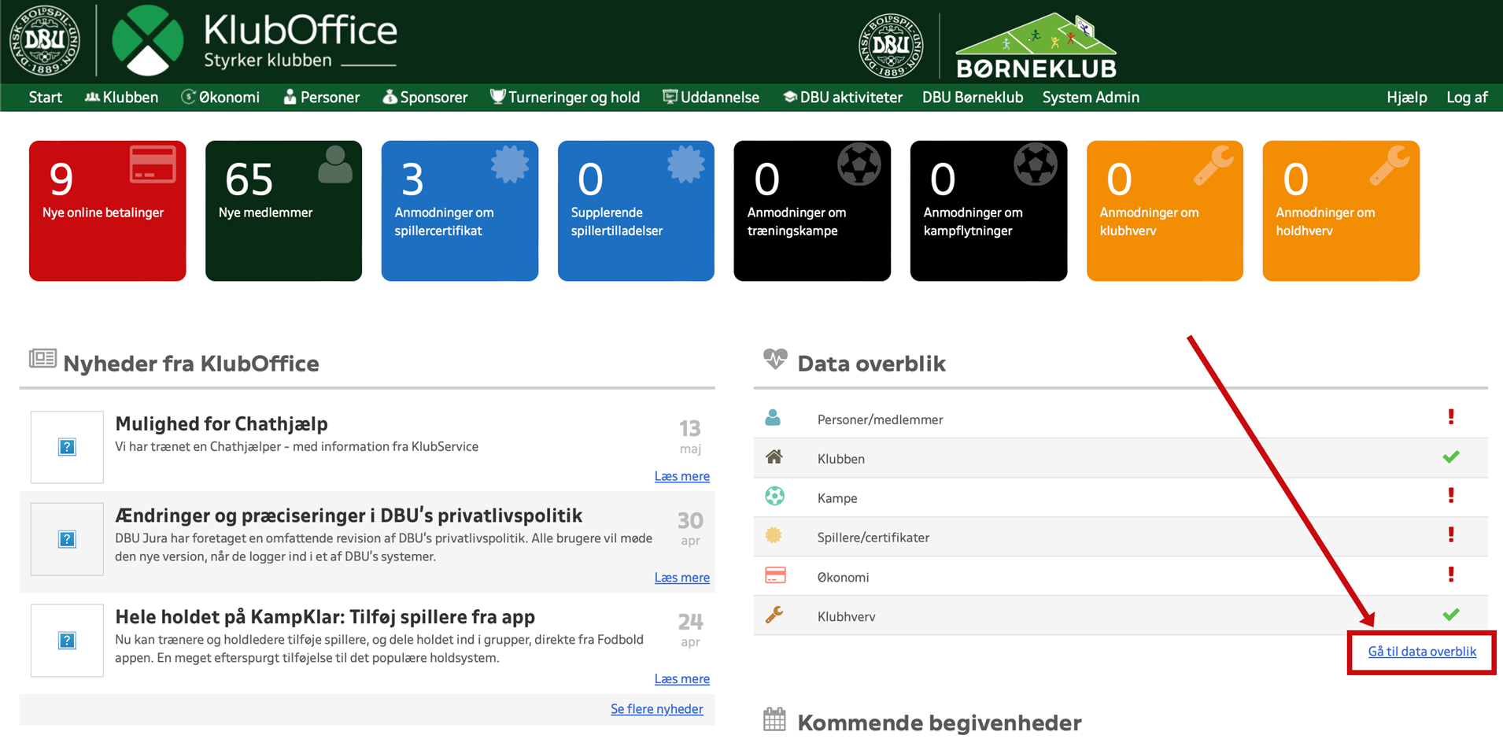This screenshot has width=1503, height=739.
Task: Open Turneringer og hold menu
Action: pos(565,98)
